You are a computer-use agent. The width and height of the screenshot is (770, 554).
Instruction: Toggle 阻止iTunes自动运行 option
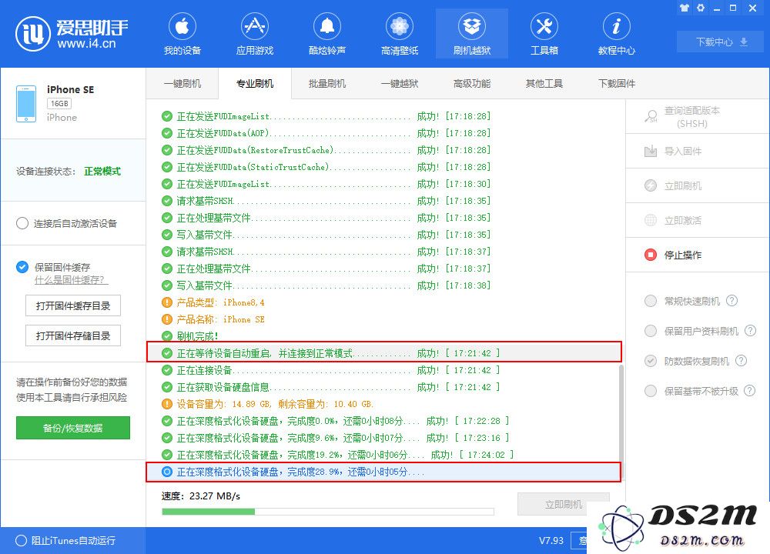pyautogui.click(x=21, y=540)
